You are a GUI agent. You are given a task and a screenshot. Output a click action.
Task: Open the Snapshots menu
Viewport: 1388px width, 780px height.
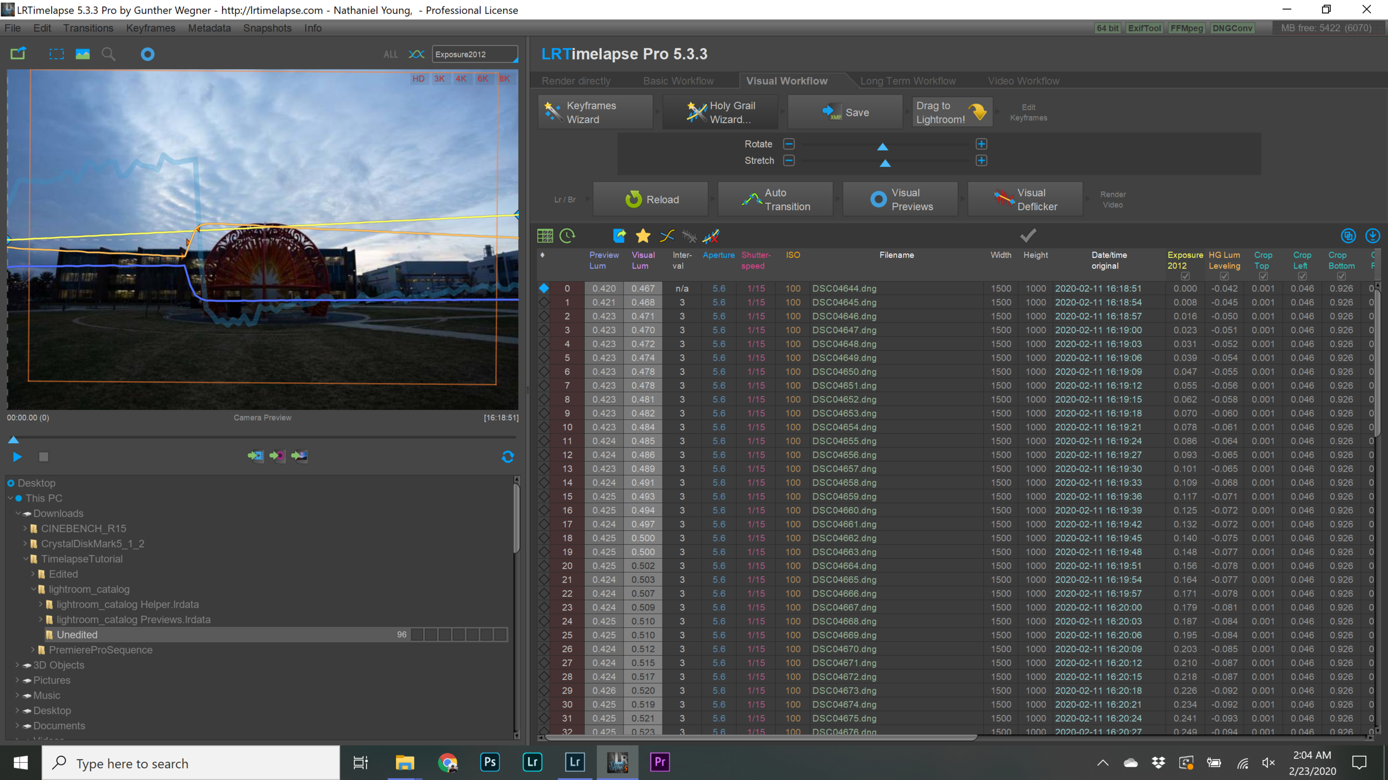pos(267,28)
